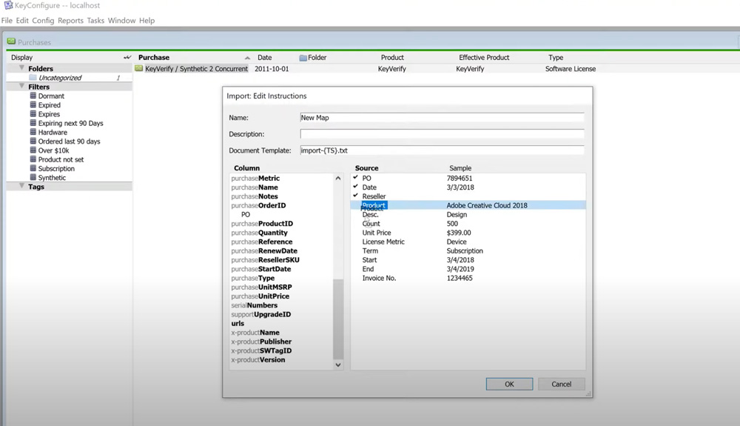Click the Hardware filter icon
The width and height of the screenshot is (740, 426).
33,132
